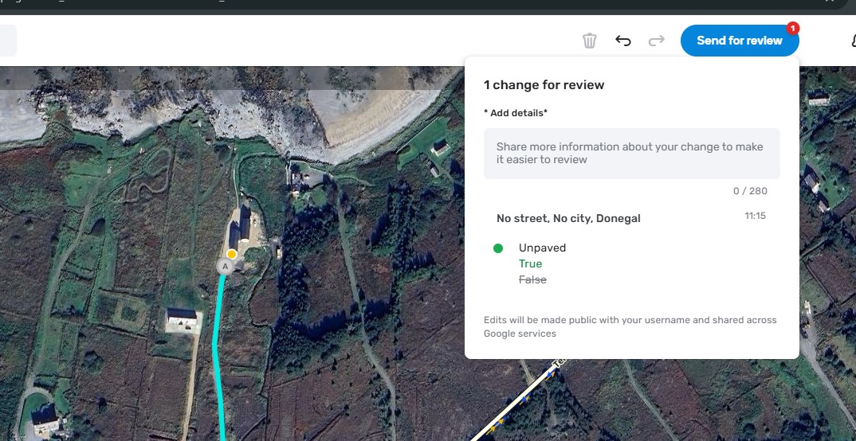
Task: Click the segment end marker A
Action: click(226, 267)
